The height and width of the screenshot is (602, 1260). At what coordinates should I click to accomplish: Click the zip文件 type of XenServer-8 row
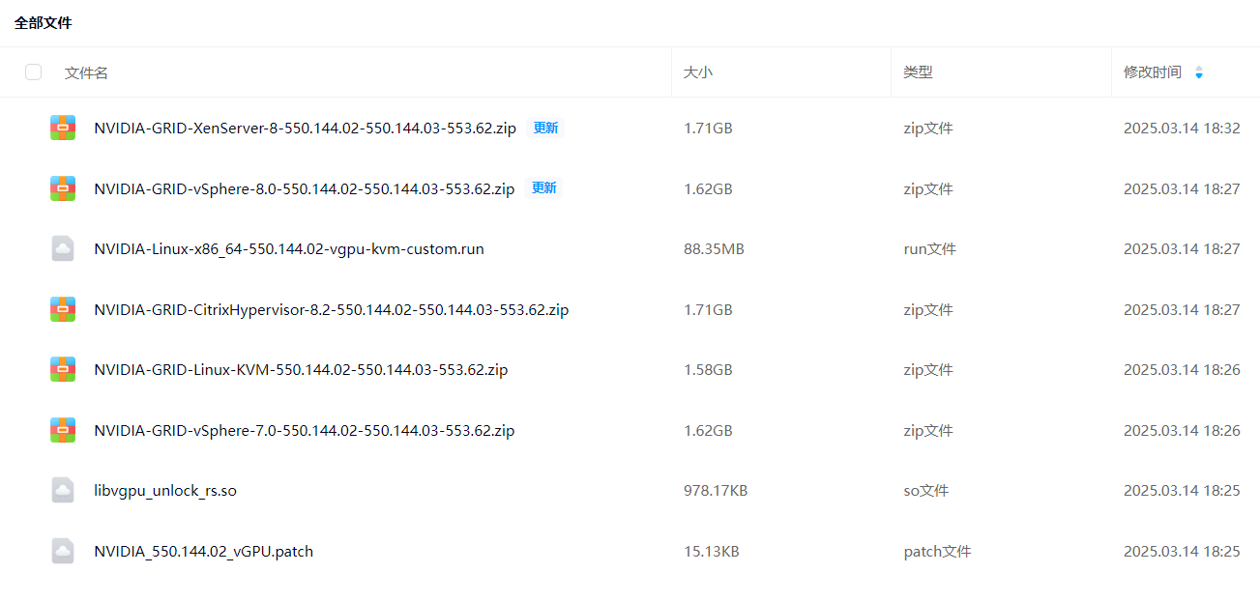click(928, 129)
